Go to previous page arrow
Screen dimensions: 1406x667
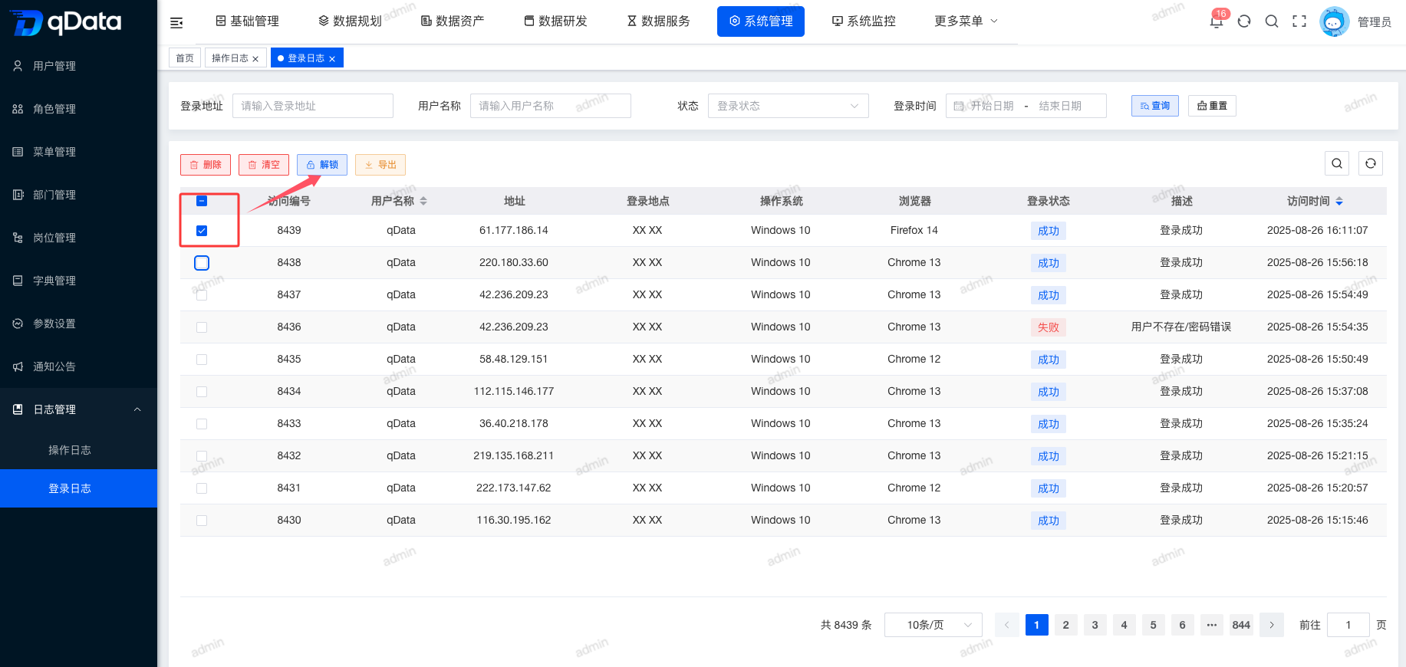(1007, 625)
